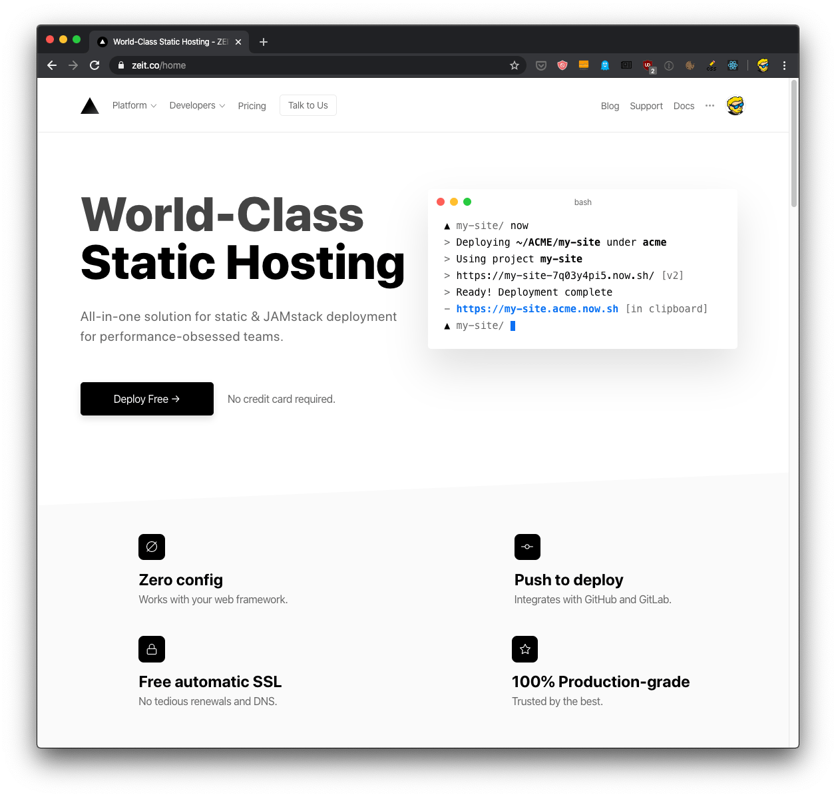Expand the Developers dropdown menu
Viewport: 836px width, 797px height.
click(x=197, y=106)
